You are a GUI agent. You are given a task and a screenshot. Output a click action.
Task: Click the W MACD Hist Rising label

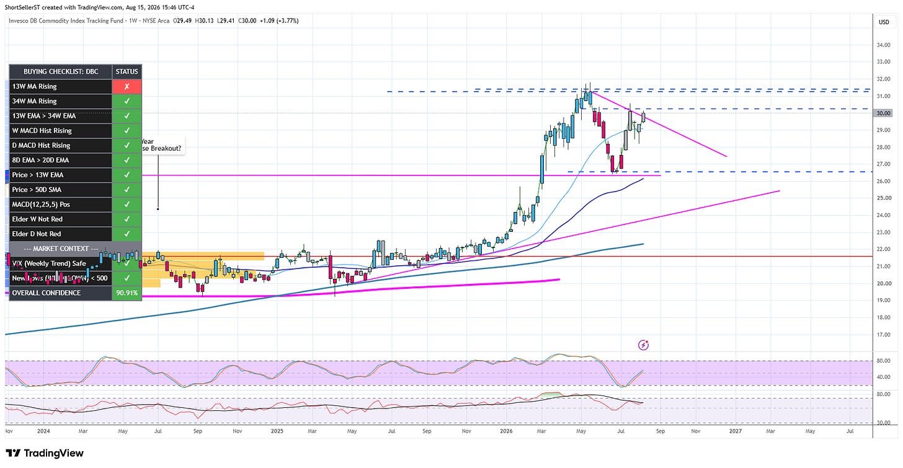click(42, 131)
